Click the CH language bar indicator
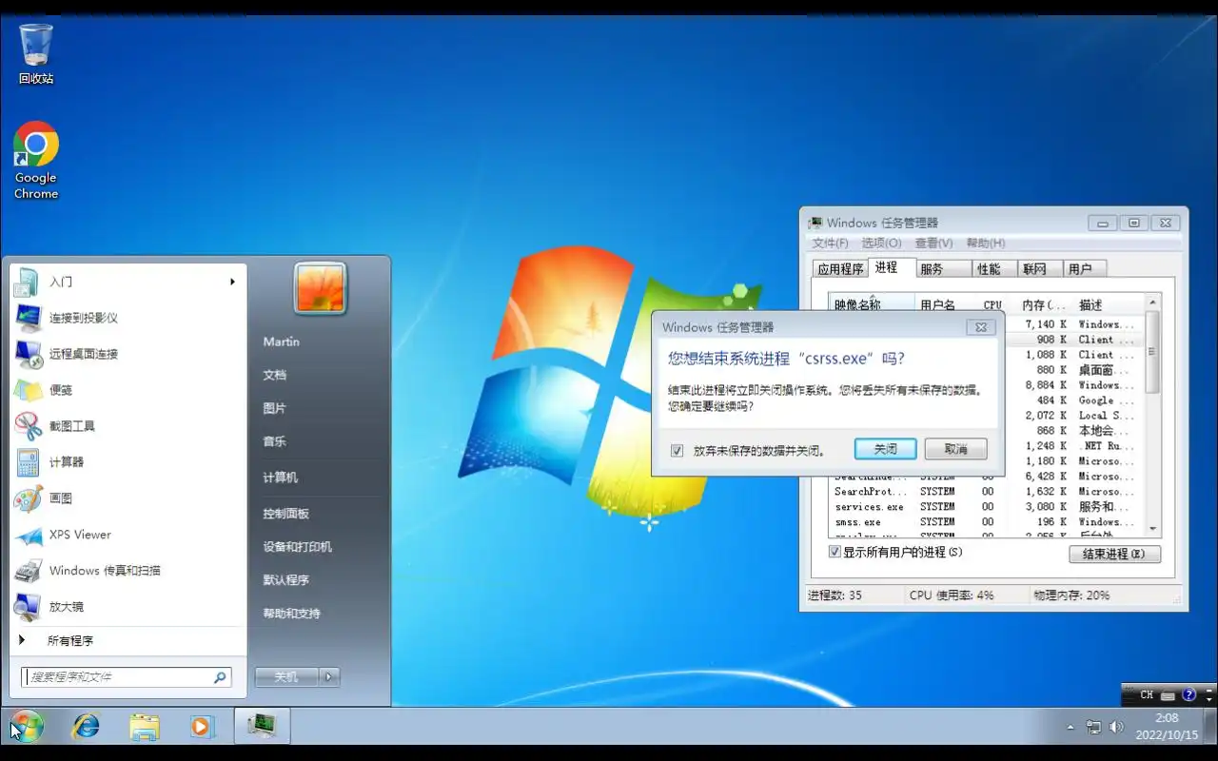This screenshot has width=1218, height=761. click(1147, 695)
